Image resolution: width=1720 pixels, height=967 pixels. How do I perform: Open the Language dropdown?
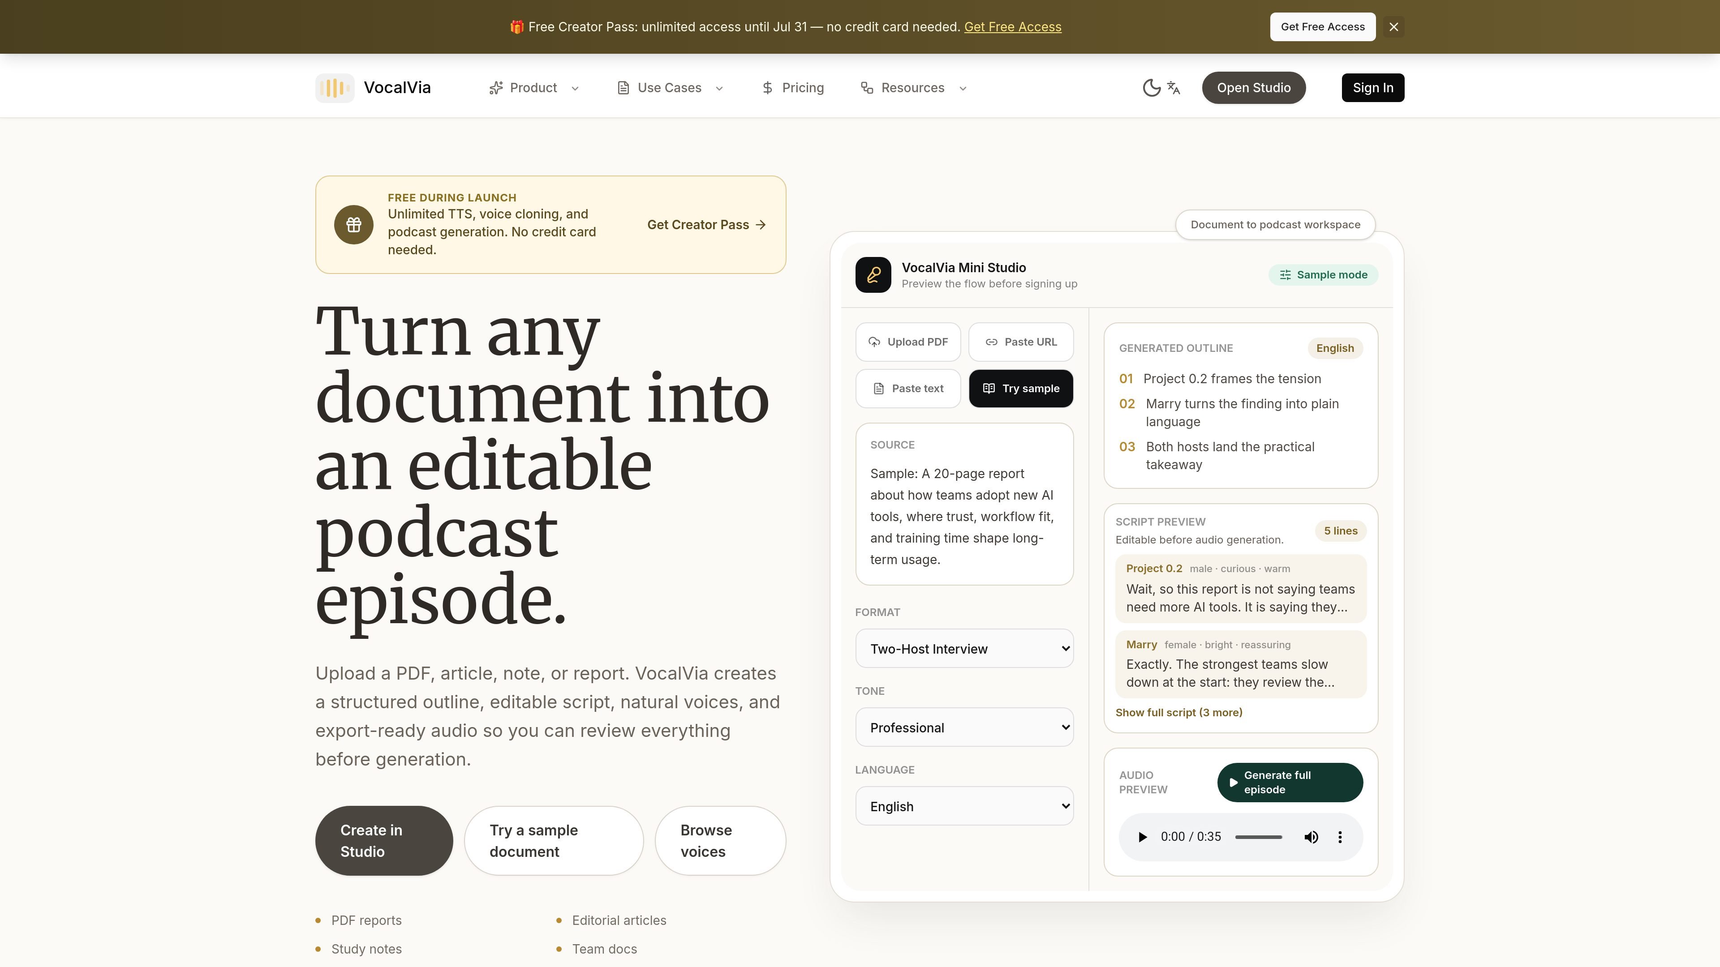coord(964,806)
